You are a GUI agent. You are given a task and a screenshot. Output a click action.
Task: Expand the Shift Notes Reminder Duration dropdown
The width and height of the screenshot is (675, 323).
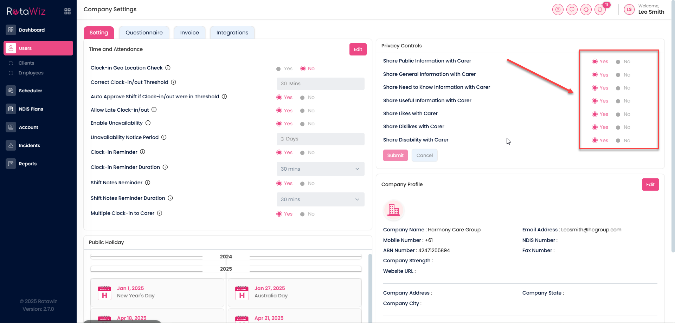(320, 199)
